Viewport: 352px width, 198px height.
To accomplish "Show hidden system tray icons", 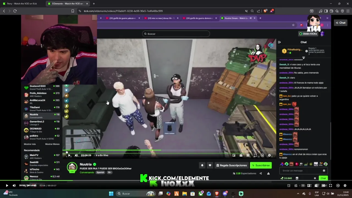I will [298, 194].
